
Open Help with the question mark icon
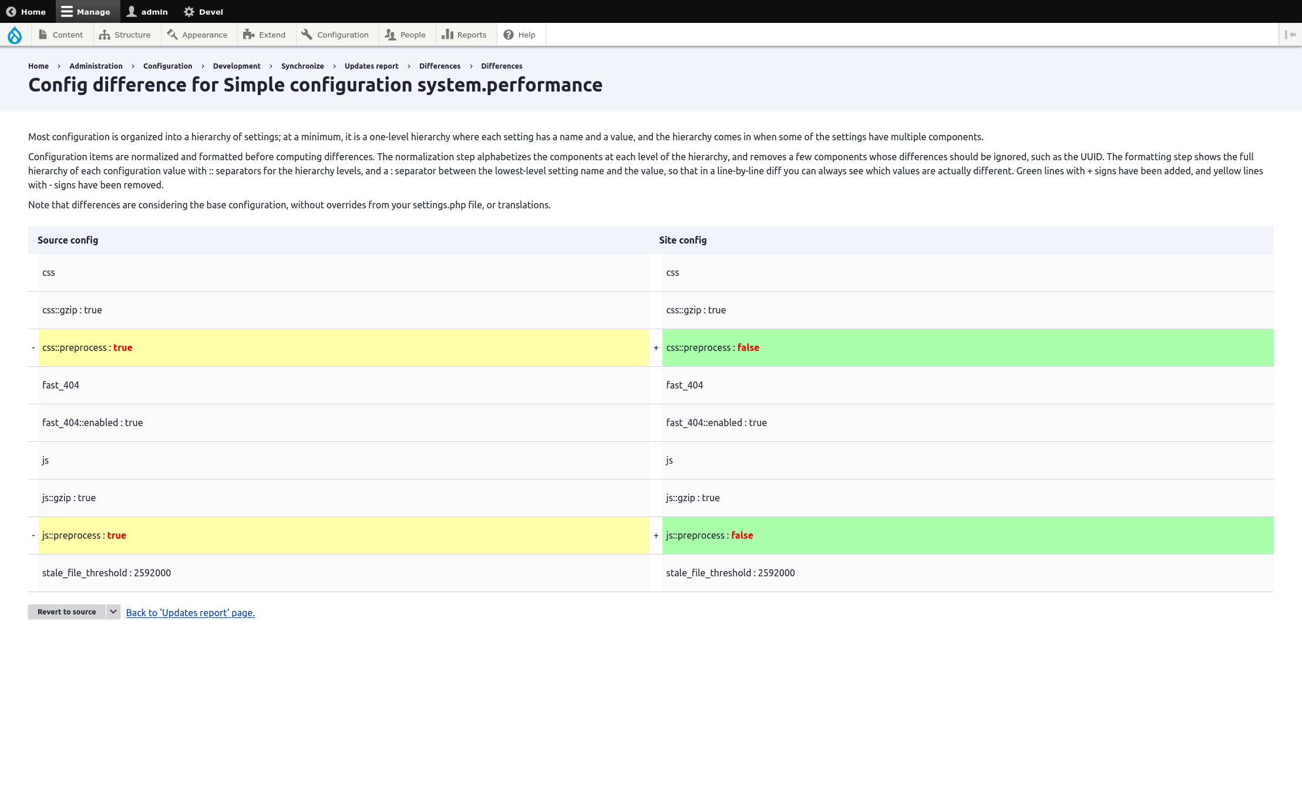tap(509, 35)
